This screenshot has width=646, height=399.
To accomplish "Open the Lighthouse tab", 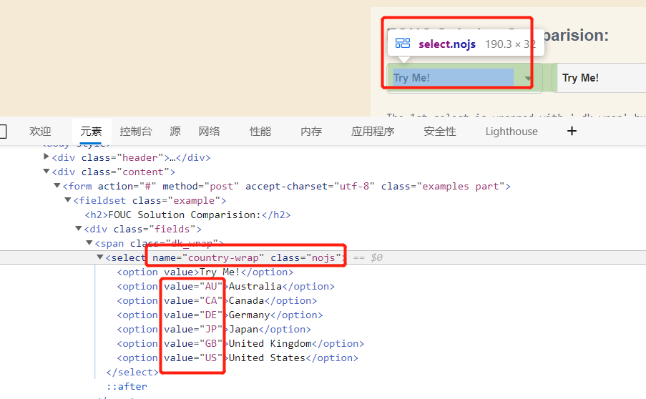I will click(512, 132).
